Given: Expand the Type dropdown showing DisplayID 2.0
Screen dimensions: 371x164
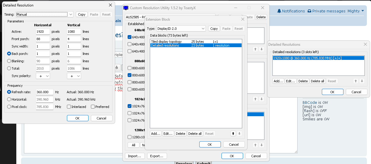Looking at the screenshot, I should (x=181, y=29).
